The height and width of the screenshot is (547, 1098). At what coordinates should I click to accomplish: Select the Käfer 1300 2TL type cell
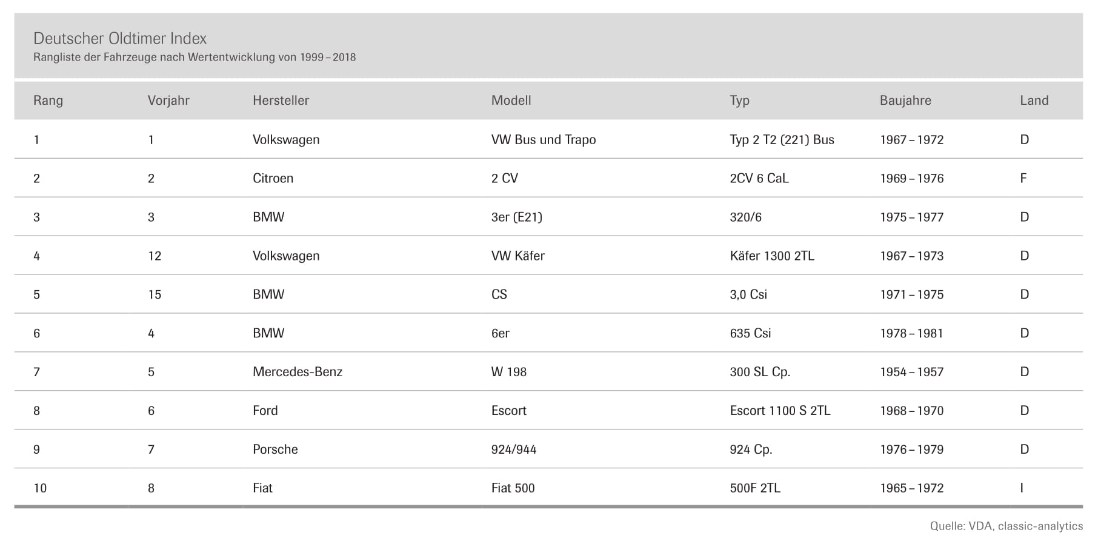(x=772, y=256)
